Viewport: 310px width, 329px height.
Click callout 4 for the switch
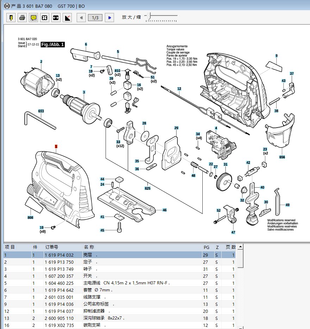216,128
